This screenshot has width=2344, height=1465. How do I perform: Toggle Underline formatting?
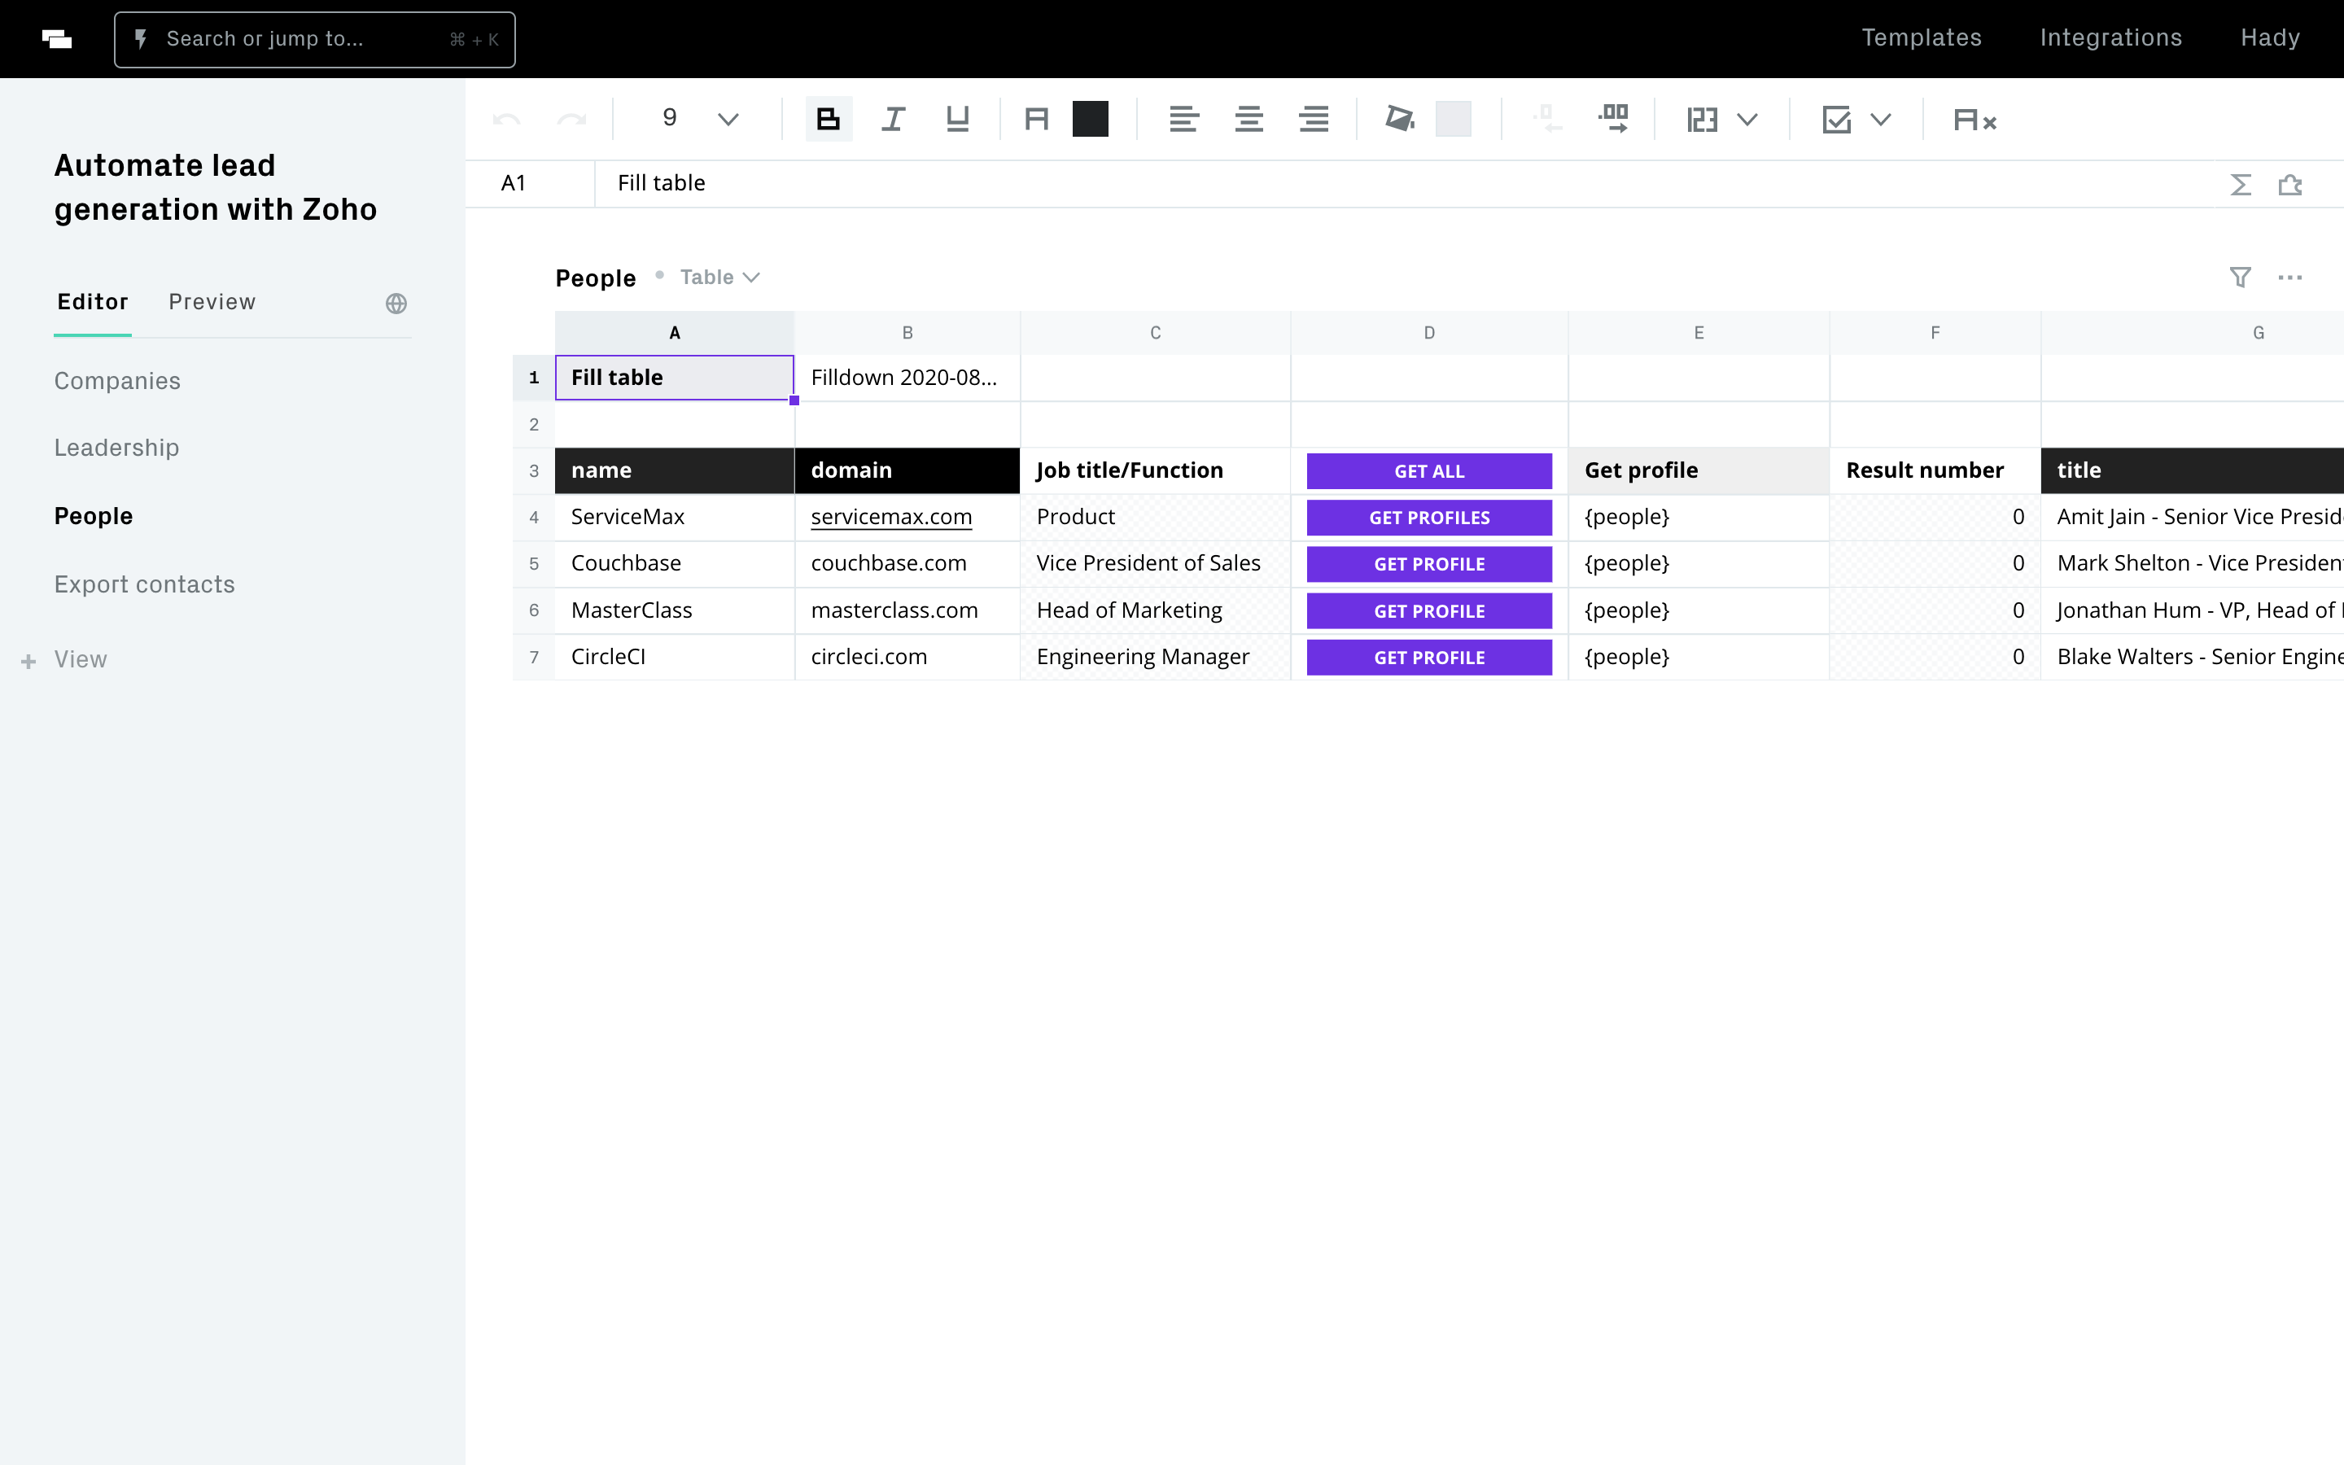[x=957, y=119]
